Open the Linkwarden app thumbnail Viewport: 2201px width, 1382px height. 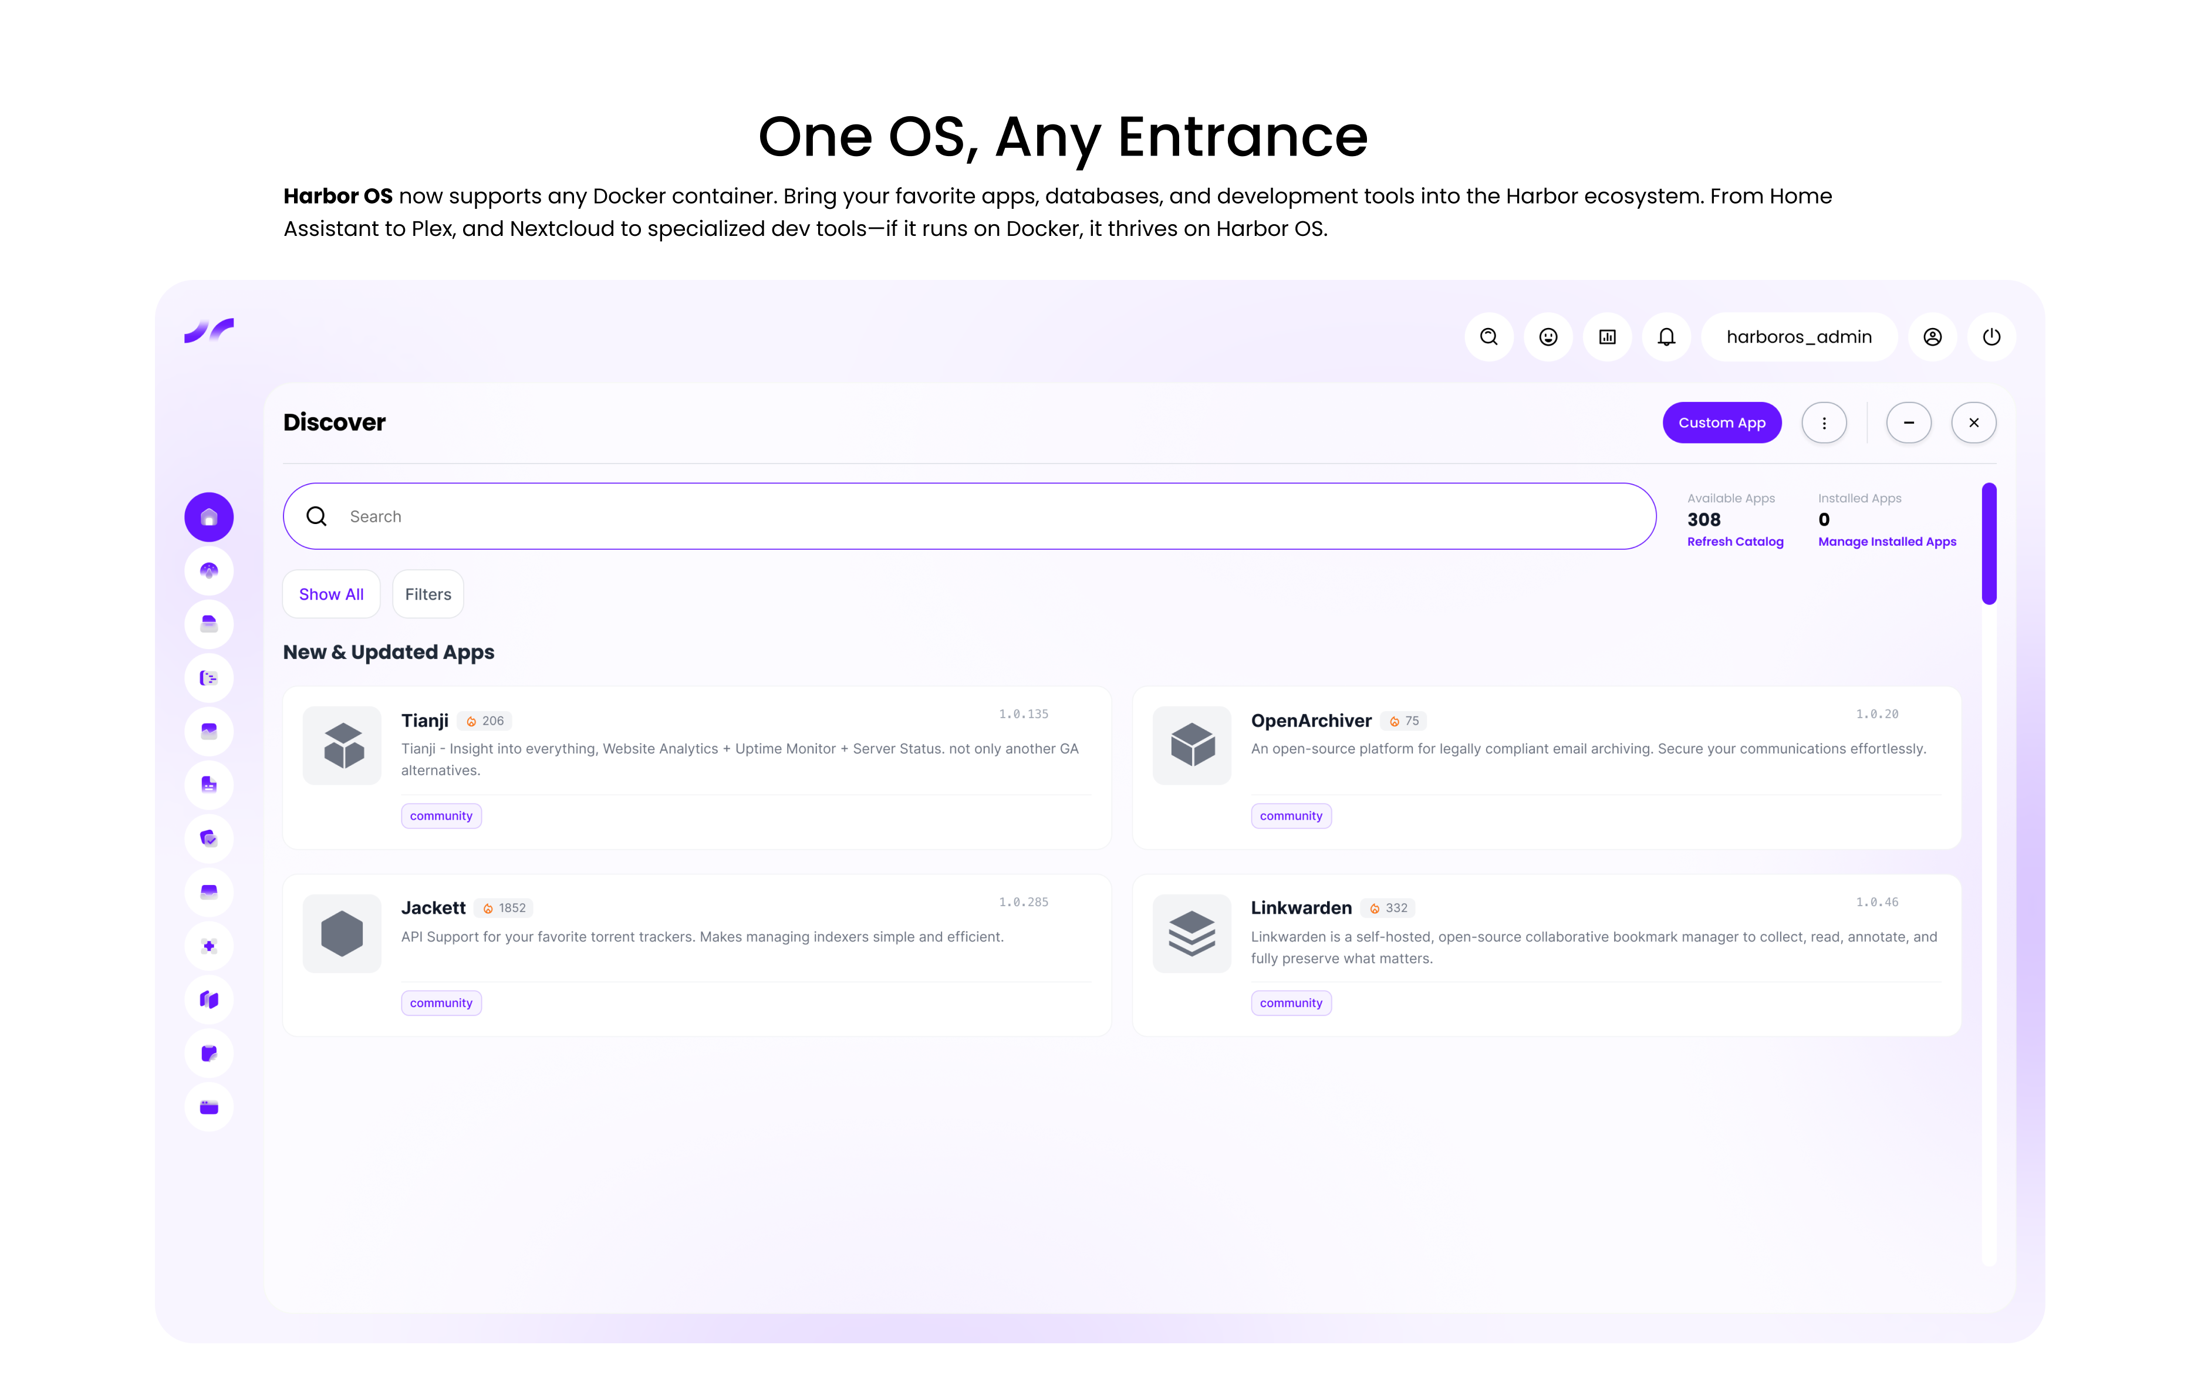click(1192, 933)
